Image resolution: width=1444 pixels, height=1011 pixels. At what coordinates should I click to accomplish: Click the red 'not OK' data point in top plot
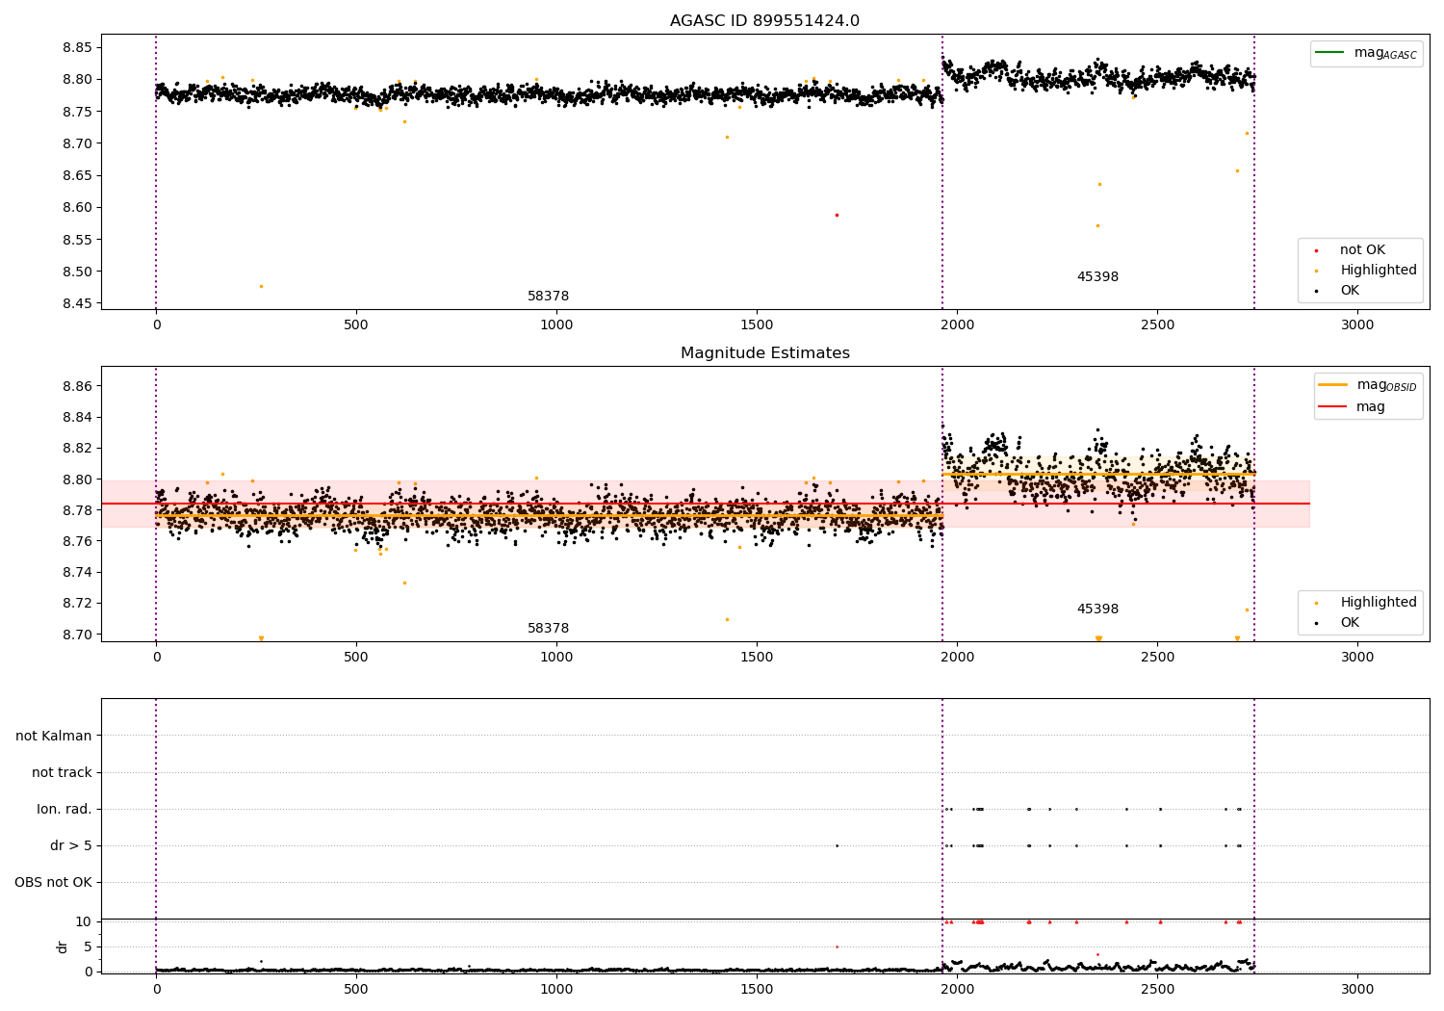point(837,215)
